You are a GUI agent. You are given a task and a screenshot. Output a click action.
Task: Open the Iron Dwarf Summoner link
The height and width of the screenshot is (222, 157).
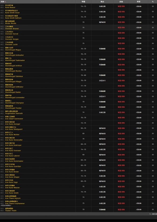[14, 119]
